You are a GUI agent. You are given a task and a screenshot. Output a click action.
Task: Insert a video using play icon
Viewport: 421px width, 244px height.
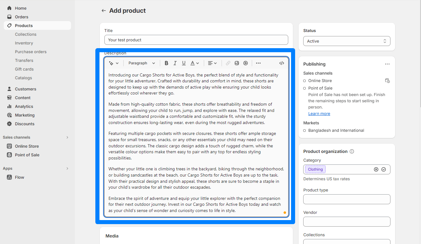point(246,63)
